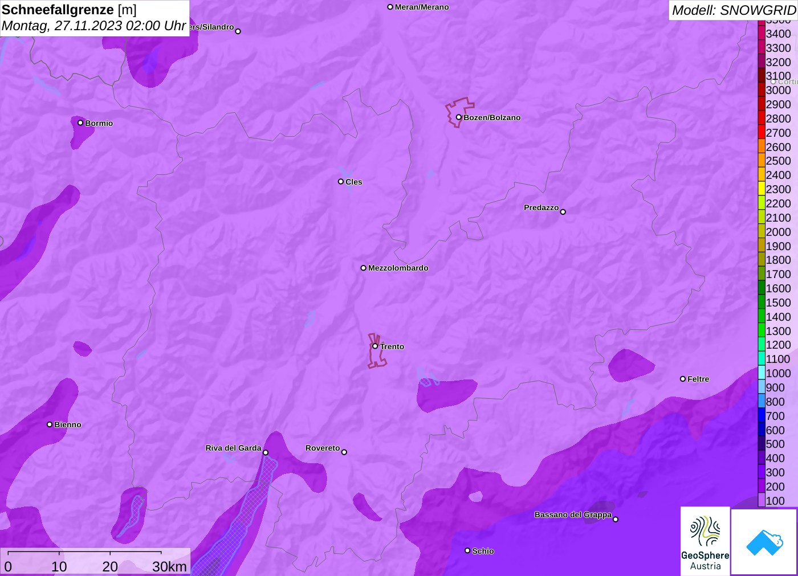The height and width of the screenshot is (576, 798).
Task: Click the 200 legend value
Action: pos(775,487)
